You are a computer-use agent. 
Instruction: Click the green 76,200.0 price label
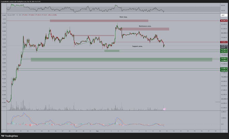tap(224, 50)
